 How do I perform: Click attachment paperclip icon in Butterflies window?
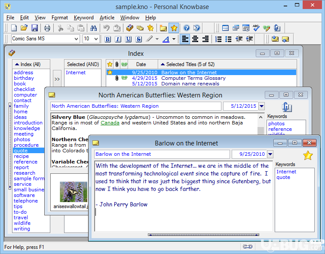[x=287, y=107]
